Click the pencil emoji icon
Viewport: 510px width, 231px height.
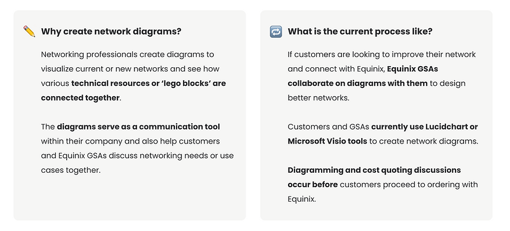click(x=29, y=31)
